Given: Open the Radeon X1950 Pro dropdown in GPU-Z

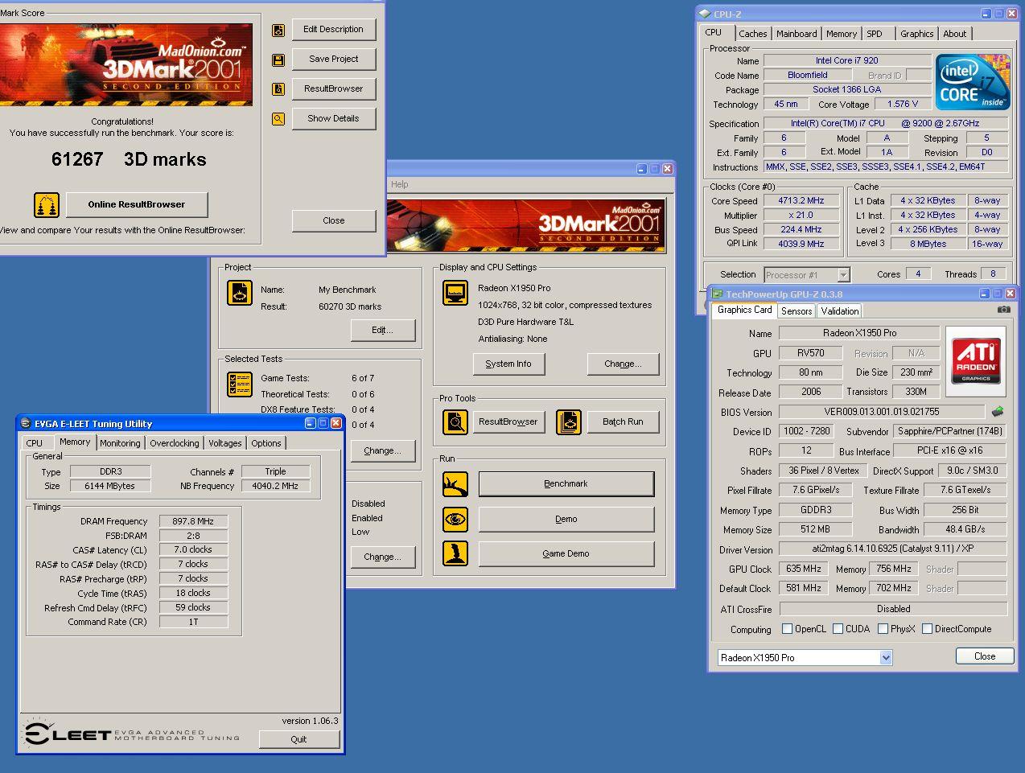Looking at the screenshot, I should coord(886,658).
